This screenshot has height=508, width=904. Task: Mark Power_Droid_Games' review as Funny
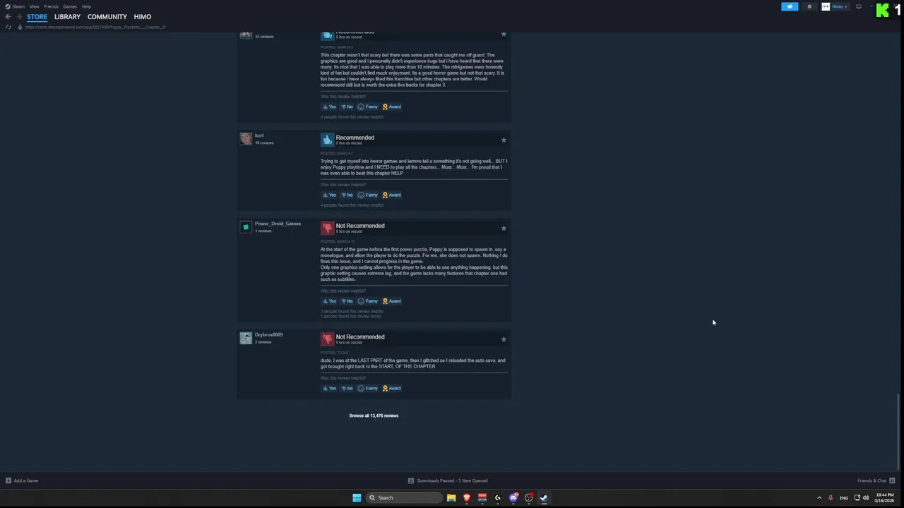[368, 301]
